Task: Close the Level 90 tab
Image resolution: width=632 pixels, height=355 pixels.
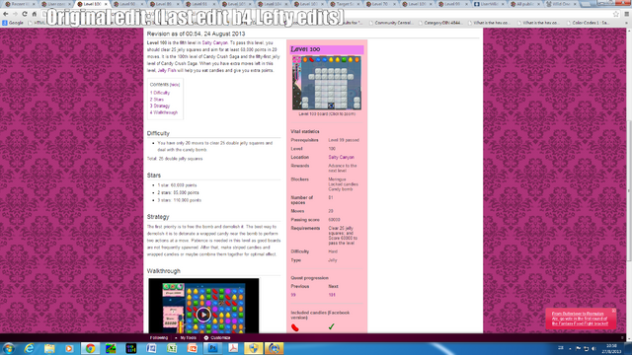Action: 141,4
